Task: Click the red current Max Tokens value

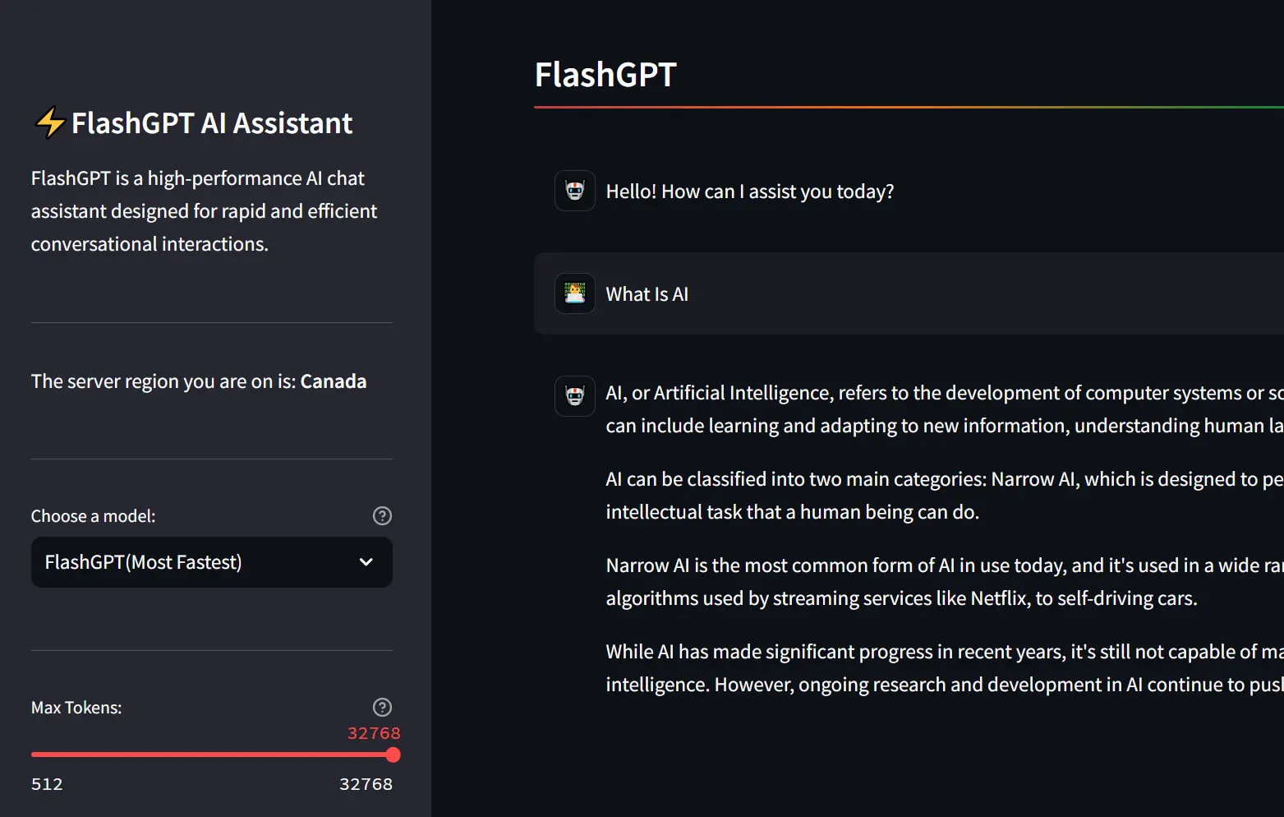Action: 374,732
